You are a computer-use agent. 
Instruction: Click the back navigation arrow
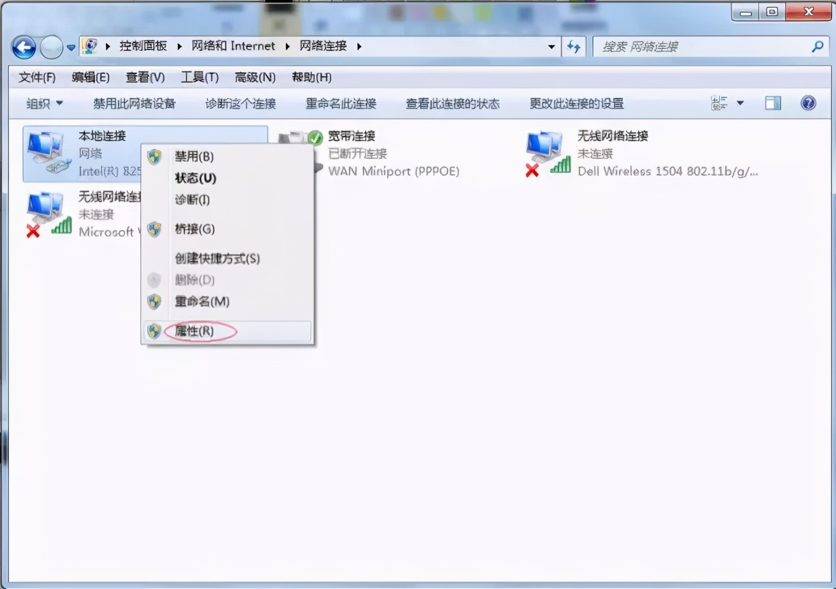tap(24, 47)
